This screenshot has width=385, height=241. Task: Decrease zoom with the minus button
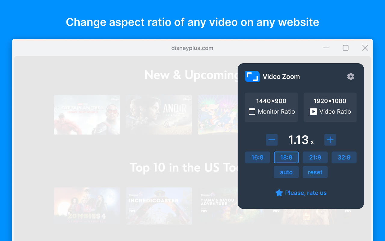coord(272,140)
